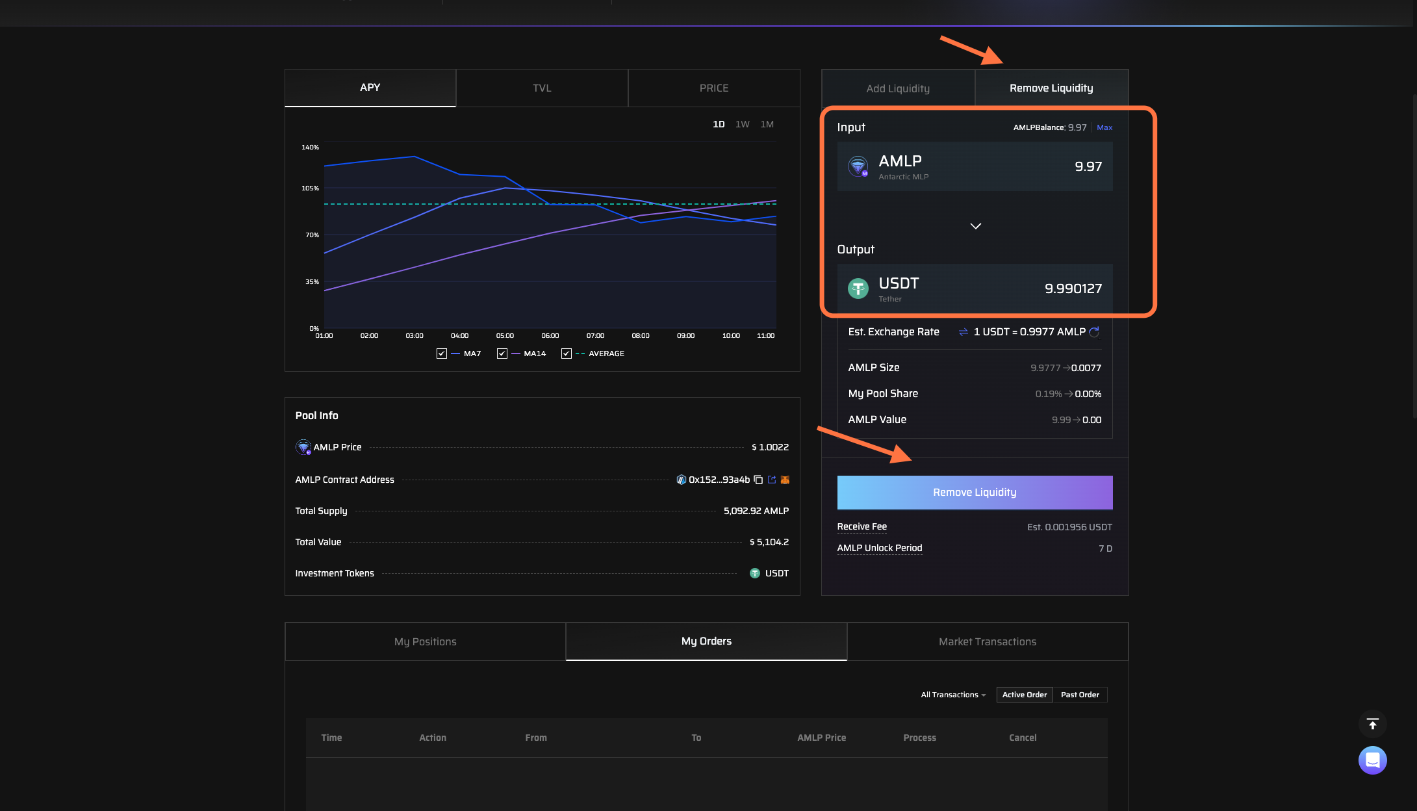Click the Receive Fee label

(x=862, y=526)
